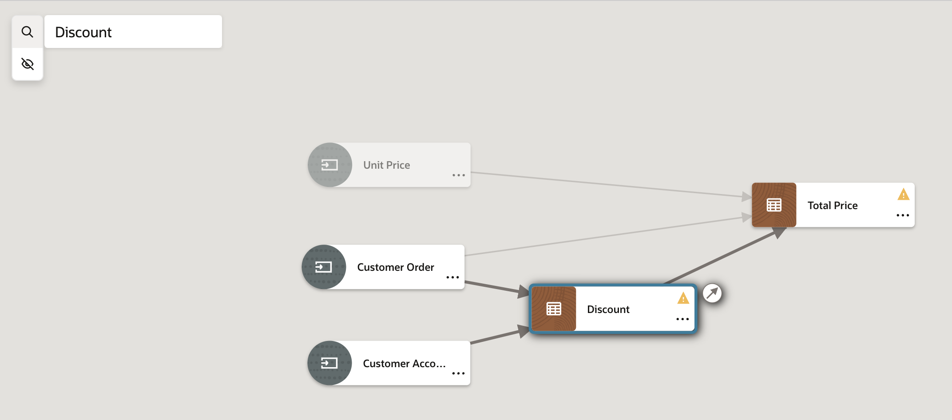Select the Unit Price node
This screenshot has height=420, width=952.
(x=386, y=165)
